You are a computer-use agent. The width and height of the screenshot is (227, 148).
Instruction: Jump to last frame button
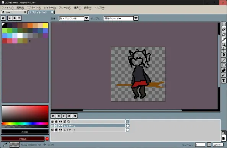[75, 116]
